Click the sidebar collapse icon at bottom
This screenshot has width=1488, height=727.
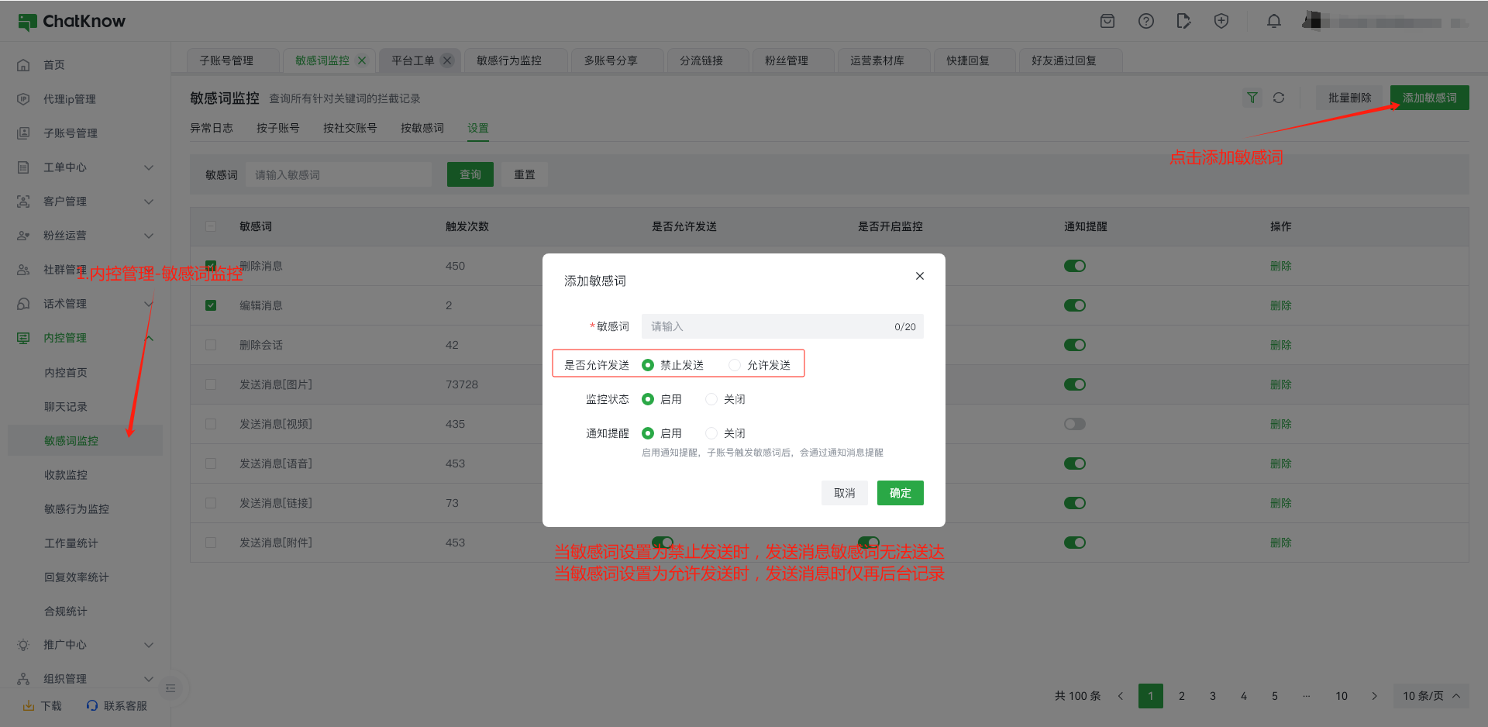click(170, 688)
